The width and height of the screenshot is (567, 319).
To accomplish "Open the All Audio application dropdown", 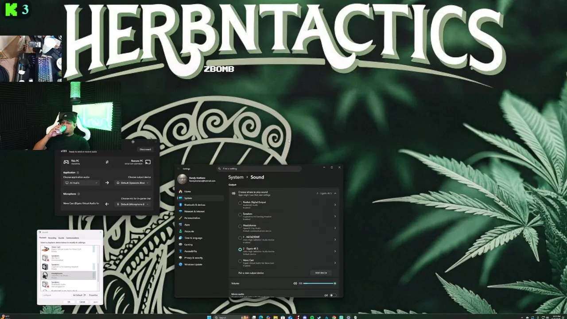I will [82, 183].
